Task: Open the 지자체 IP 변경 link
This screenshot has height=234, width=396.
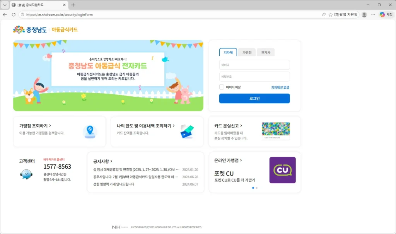Action: pos(280,87)
